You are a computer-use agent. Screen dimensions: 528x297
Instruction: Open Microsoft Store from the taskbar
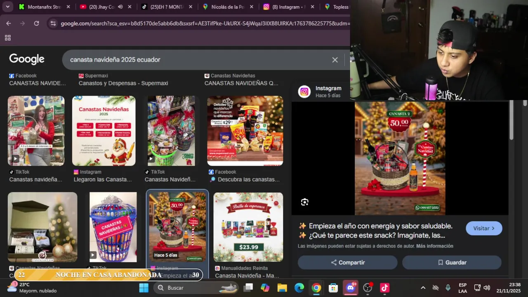(x=333, y=288)
